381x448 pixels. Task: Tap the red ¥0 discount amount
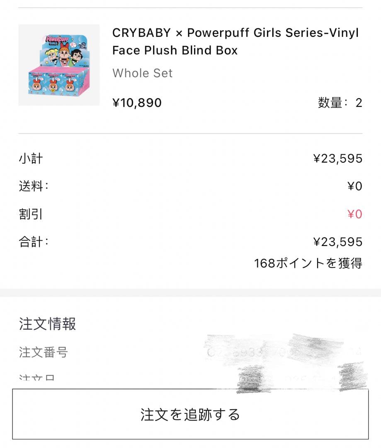354,214
